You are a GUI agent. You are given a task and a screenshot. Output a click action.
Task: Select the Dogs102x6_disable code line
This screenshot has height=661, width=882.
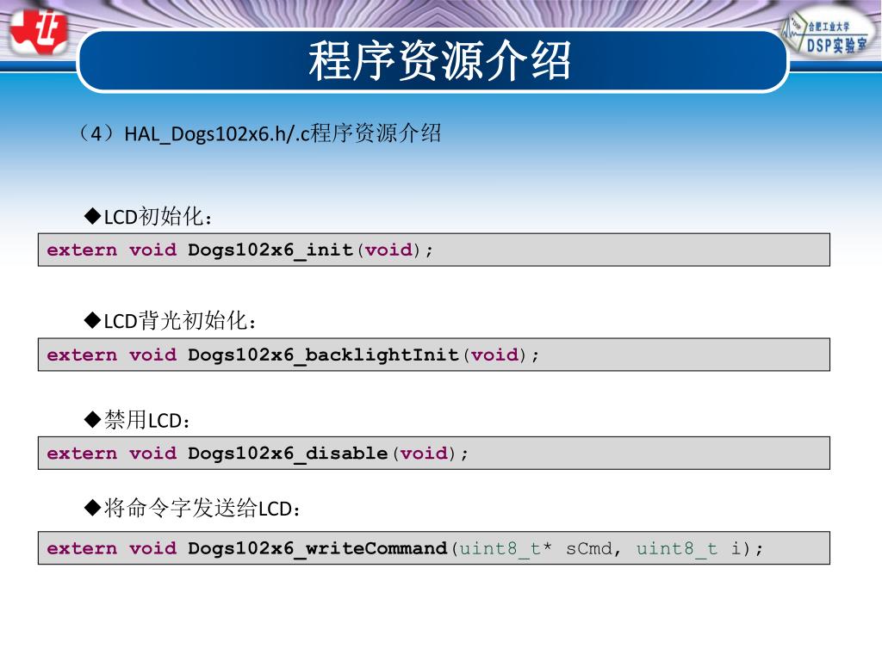point(434,453)
